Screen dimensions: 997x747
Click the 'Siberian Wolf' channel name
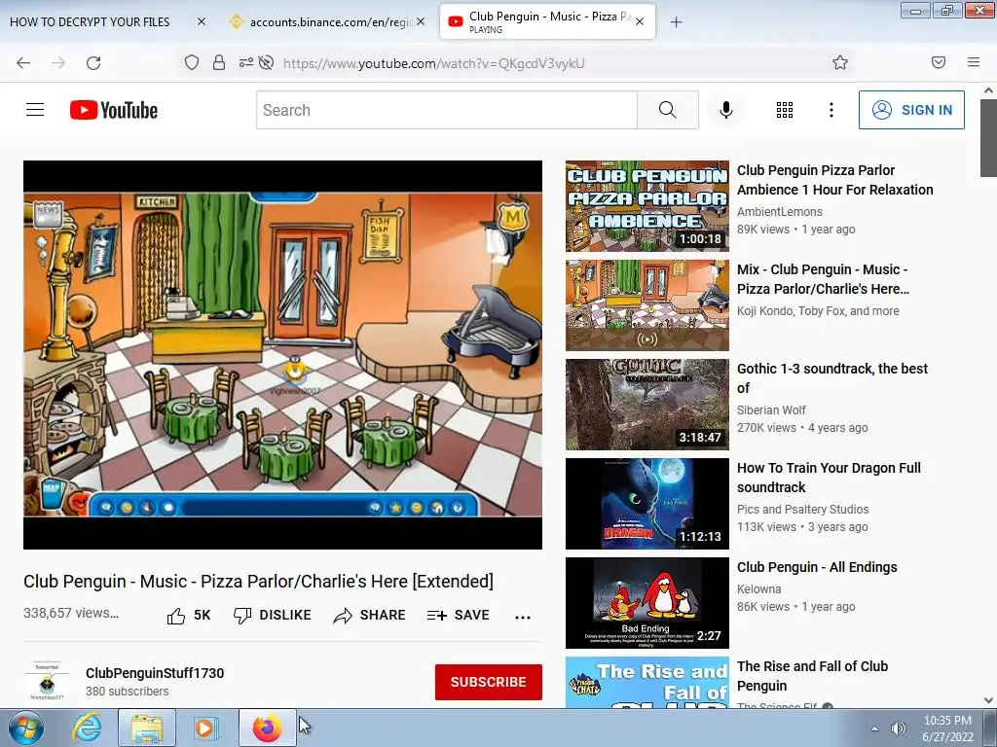771,410
